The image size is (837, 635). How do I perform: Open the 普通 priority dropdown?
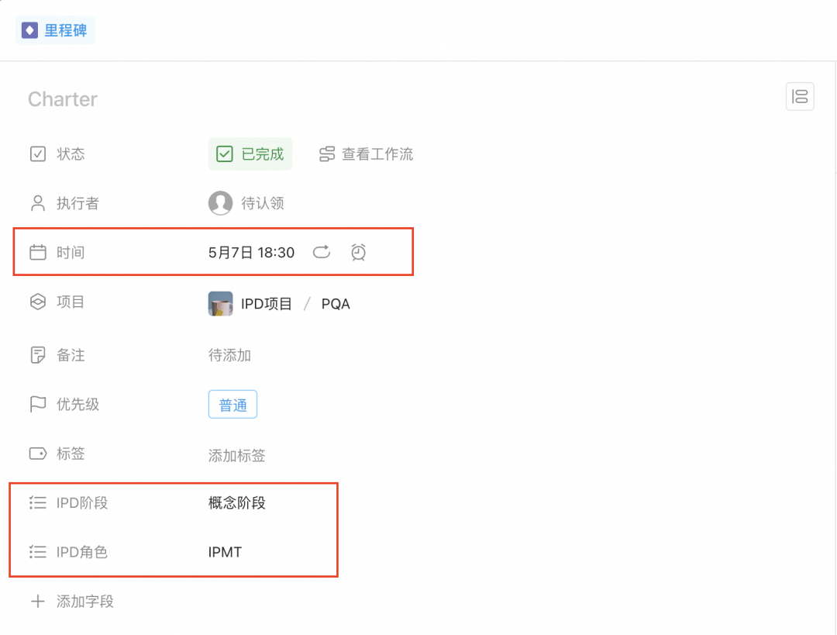coord(232,405)
